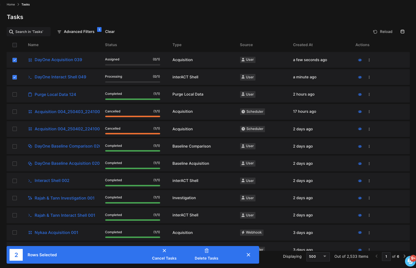Screen dimensions: 416x268
Task: Expand the 500 rows-per-page dropdown
Action: tap(318, 257)
